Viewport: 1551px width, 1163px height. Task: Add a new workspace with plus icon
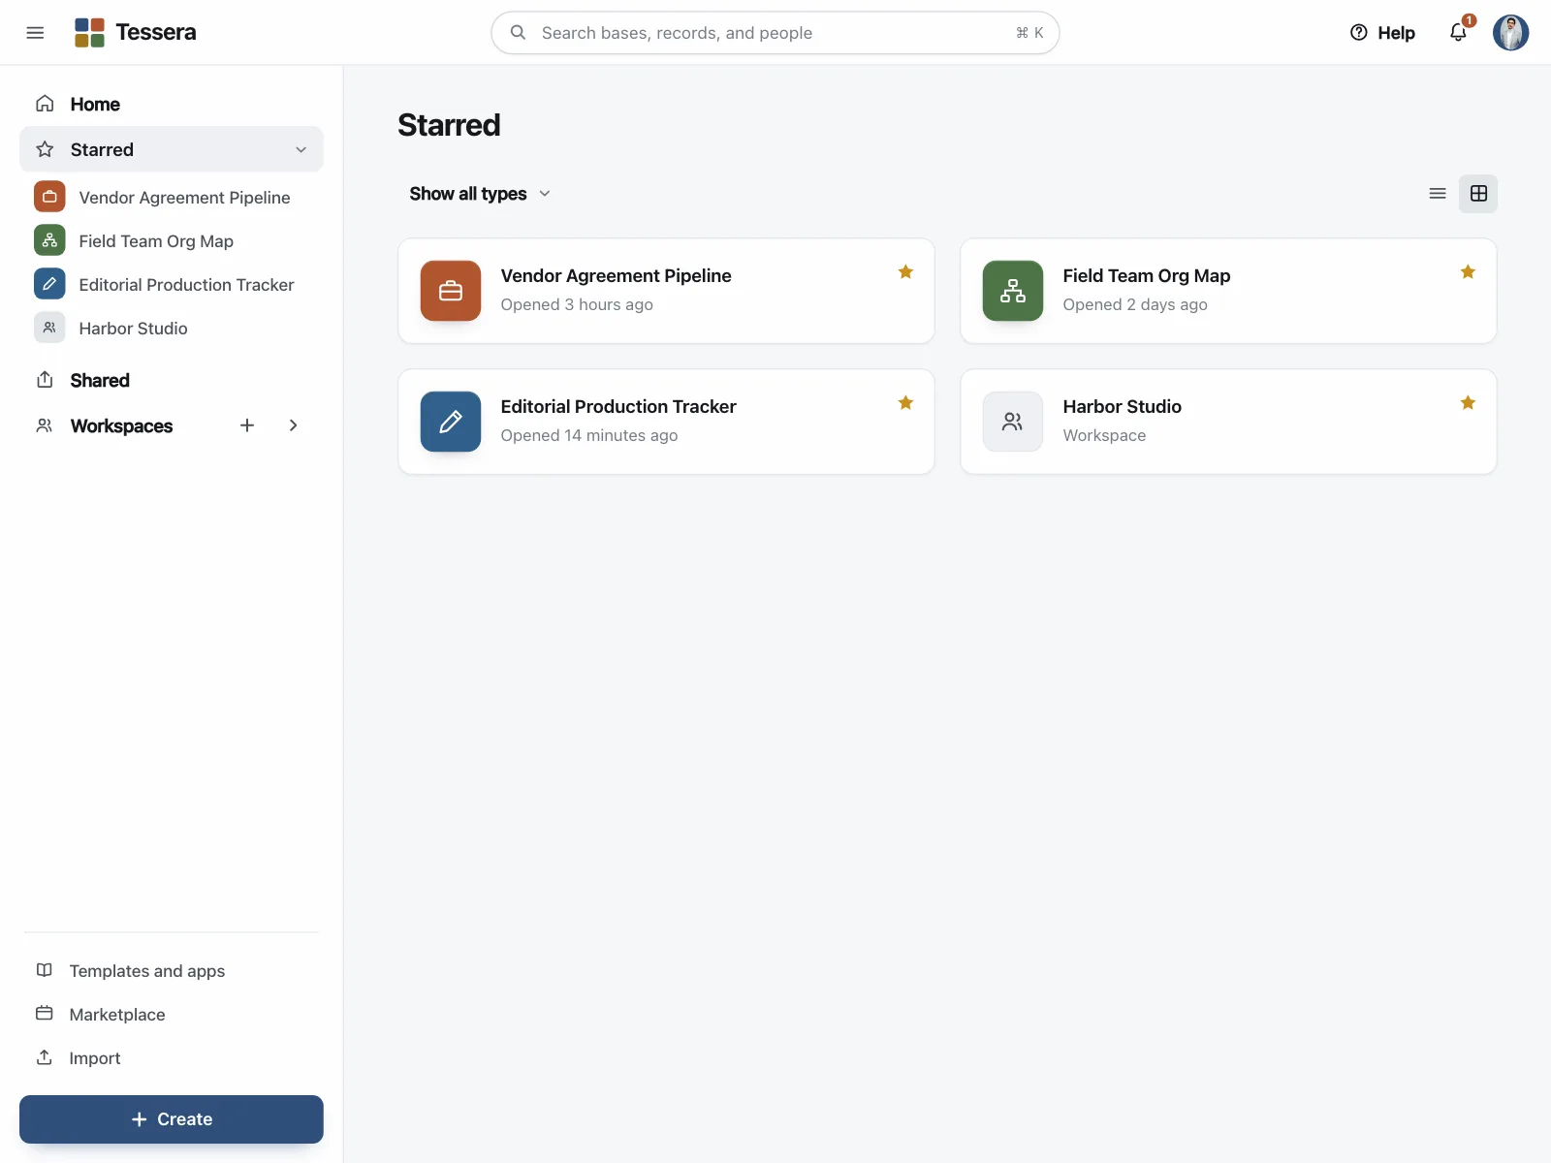pos(247,425)
